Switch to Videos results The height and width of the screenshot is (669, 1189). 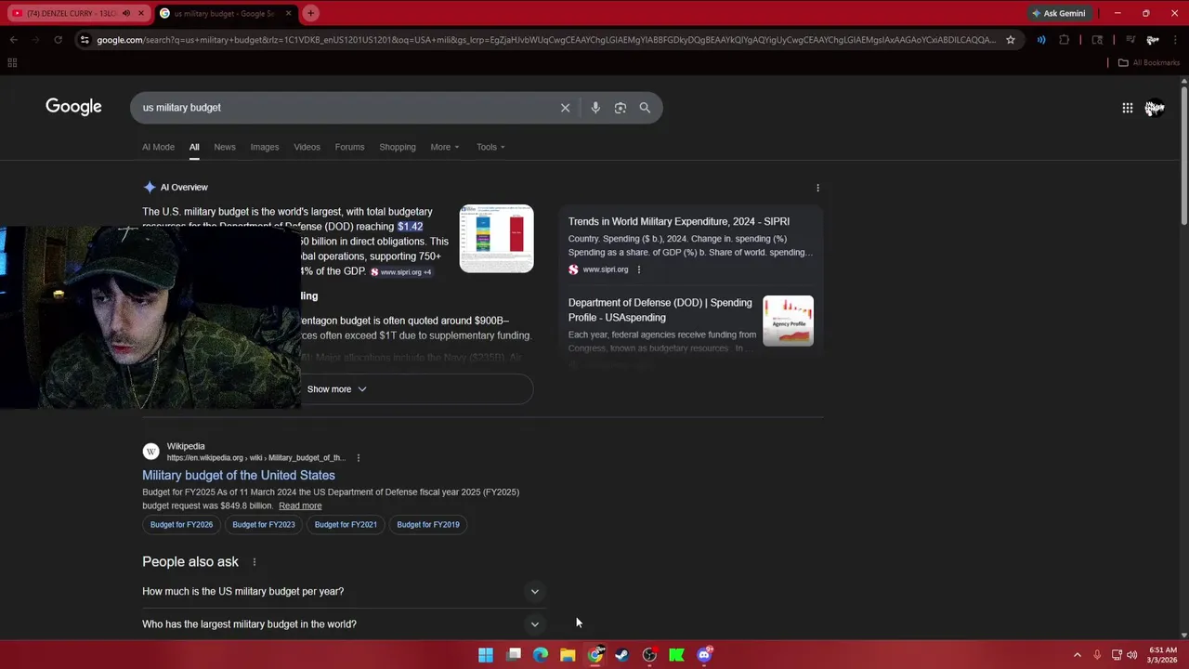(307, 147)
